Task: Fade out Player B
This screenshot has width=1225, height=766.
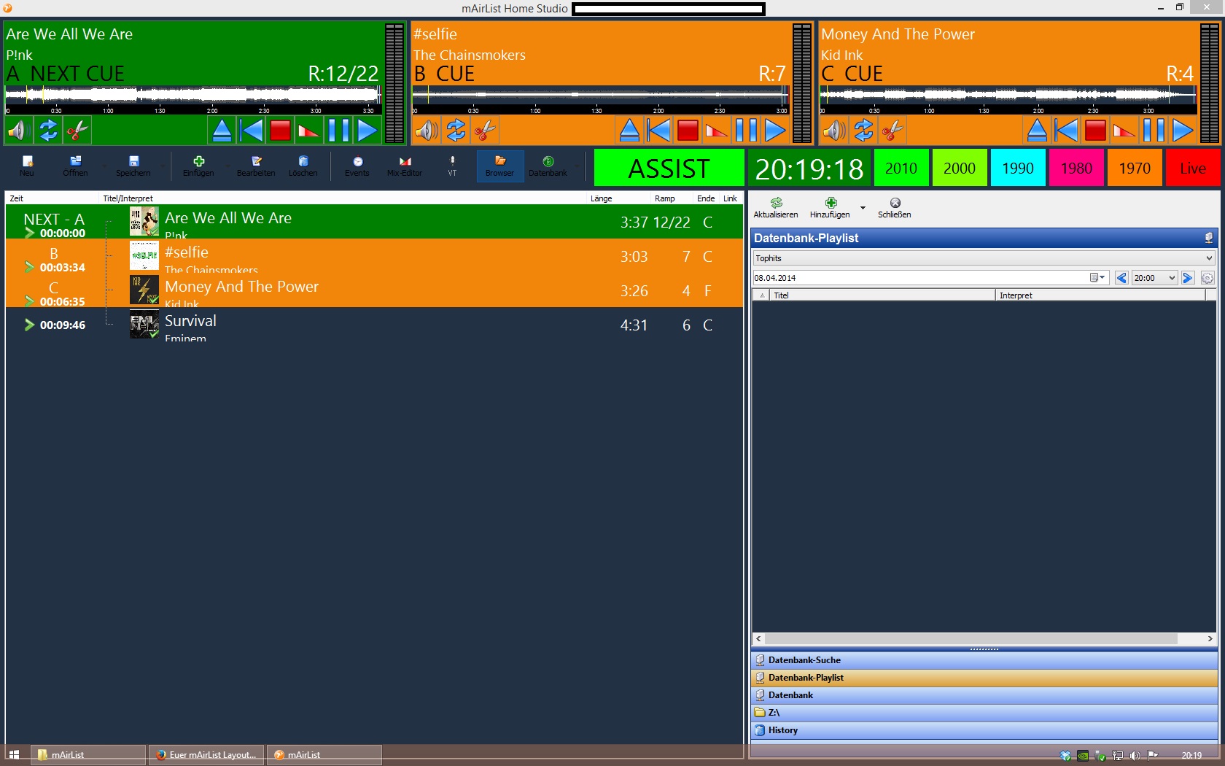Action: coord(717,131)
